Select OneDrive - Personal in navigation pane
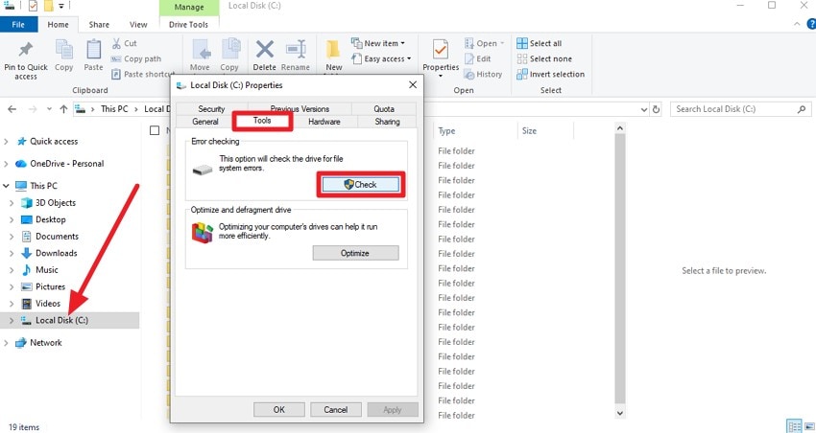Viewport: 816px width, 433px height. tap(66, 164)
